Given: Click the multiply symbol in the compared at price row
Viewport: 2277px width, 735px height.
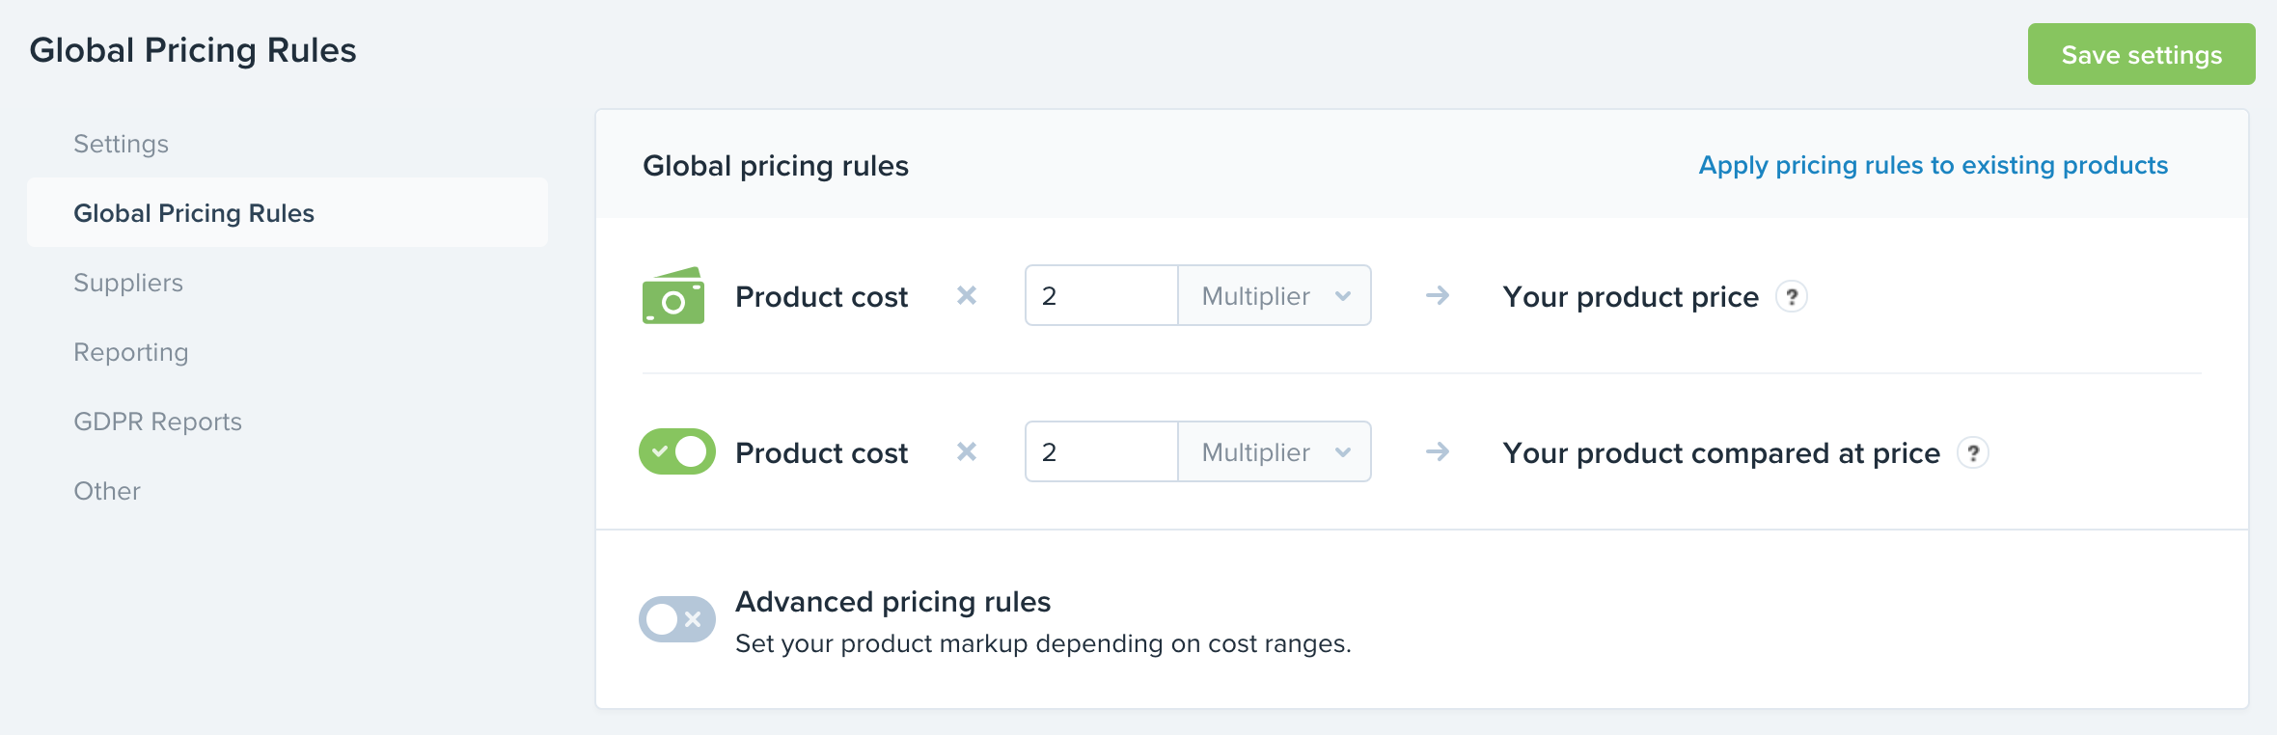Looking at the screenshot, I should (966, 452).
